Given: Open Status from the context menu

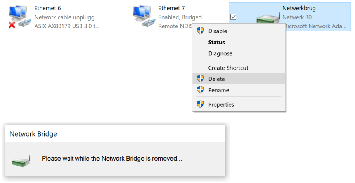Looking at the screenshot, I should [216, 42].
